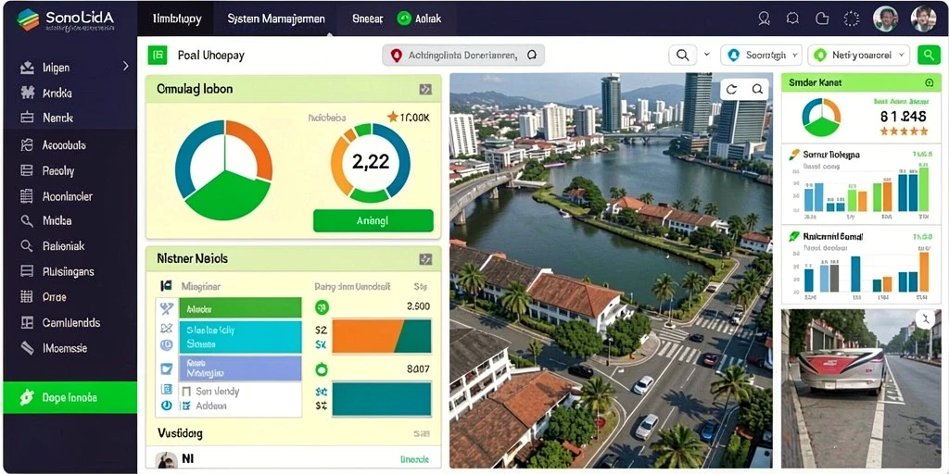Click the 2,22 donut chart

[x=370, y=163]
